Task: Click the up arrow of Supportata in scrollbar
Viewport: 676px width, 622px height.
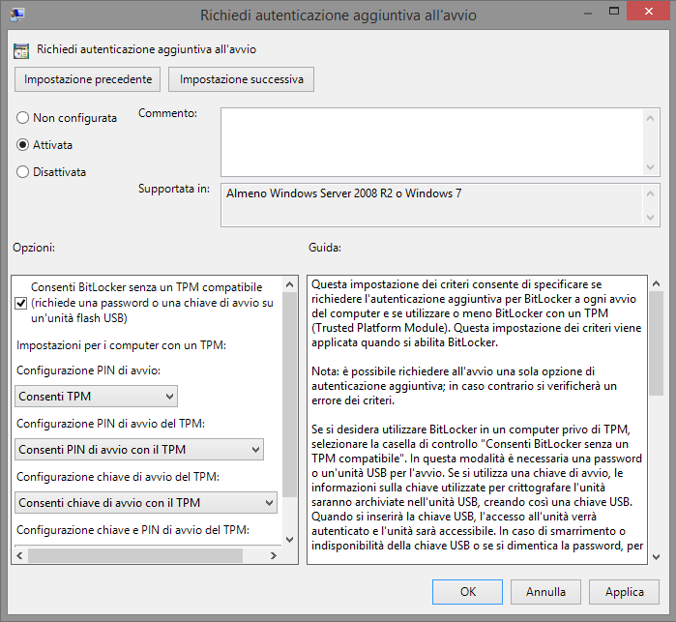Action: pos(651,193)
